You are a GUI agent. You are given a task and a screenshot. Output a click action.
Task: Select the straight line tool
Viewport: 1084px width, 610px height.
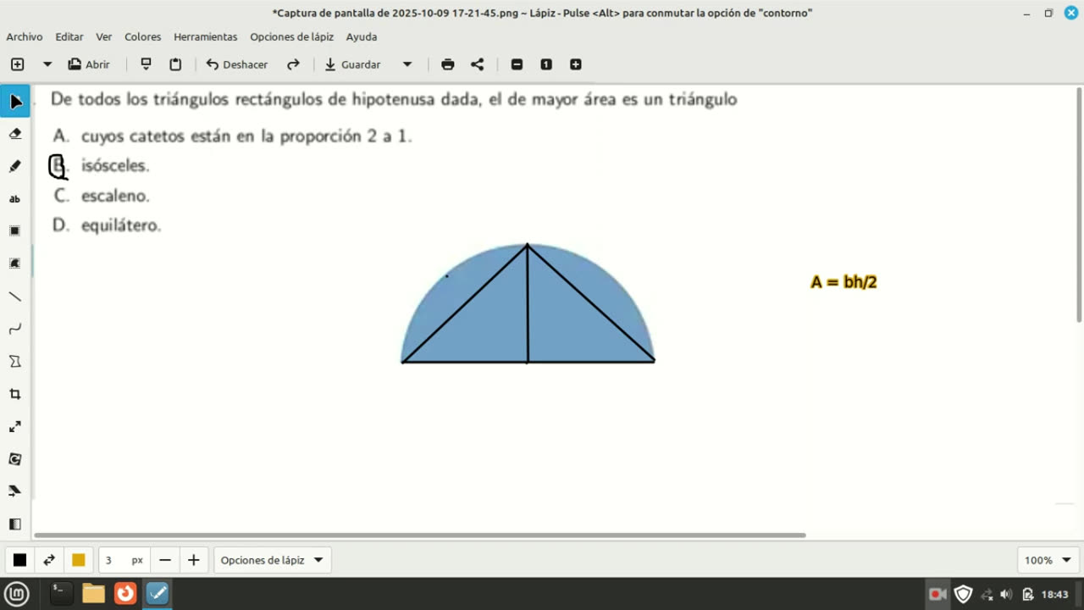[x=15, y=297]
